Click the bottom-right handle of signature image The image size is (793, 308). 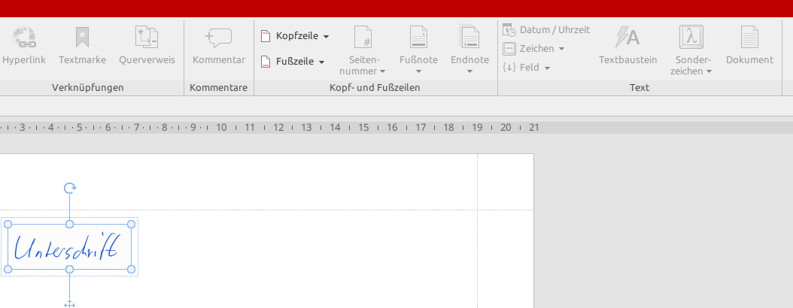(132, 270)
